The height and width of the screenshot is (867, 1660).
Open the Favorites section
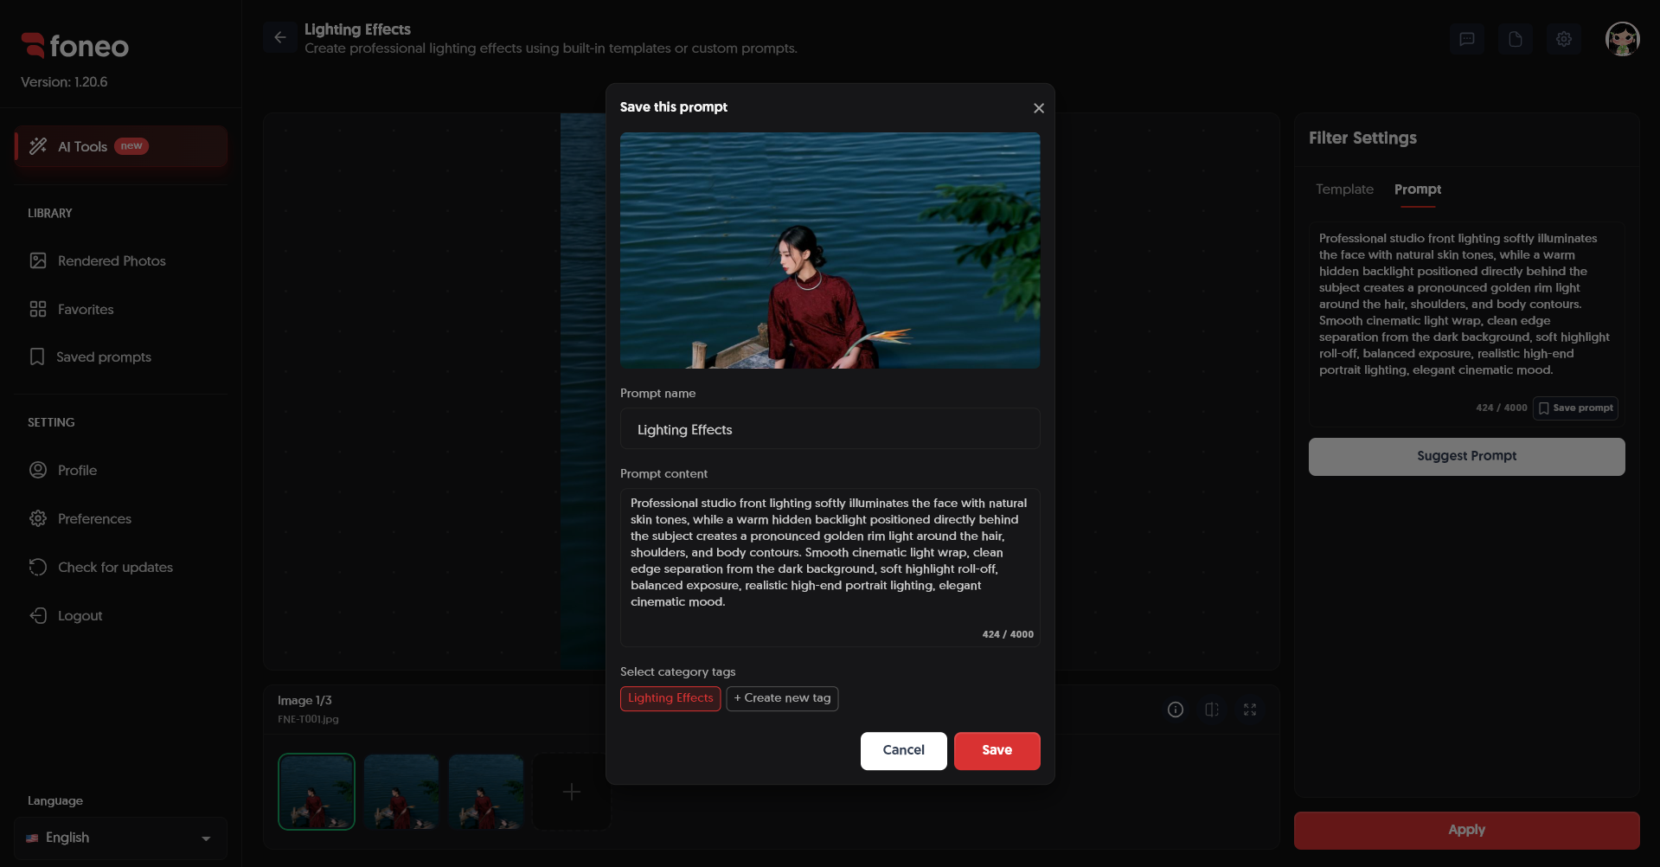121,309
